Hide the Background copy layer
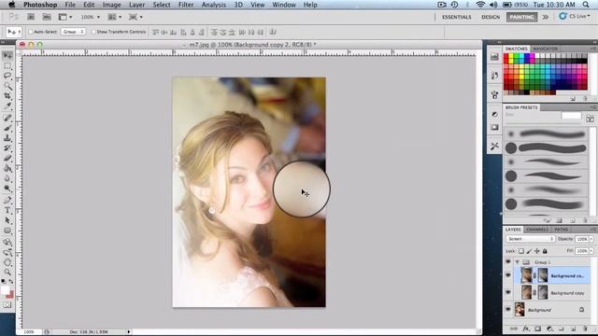 tap(508, 292)
